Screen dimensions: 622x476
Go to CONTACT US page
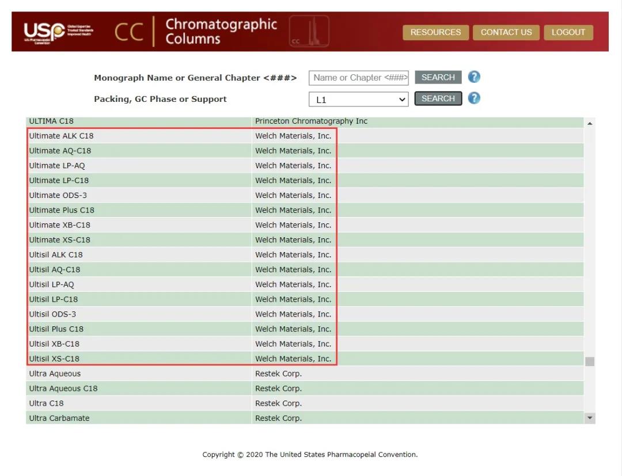pos(506,32)
